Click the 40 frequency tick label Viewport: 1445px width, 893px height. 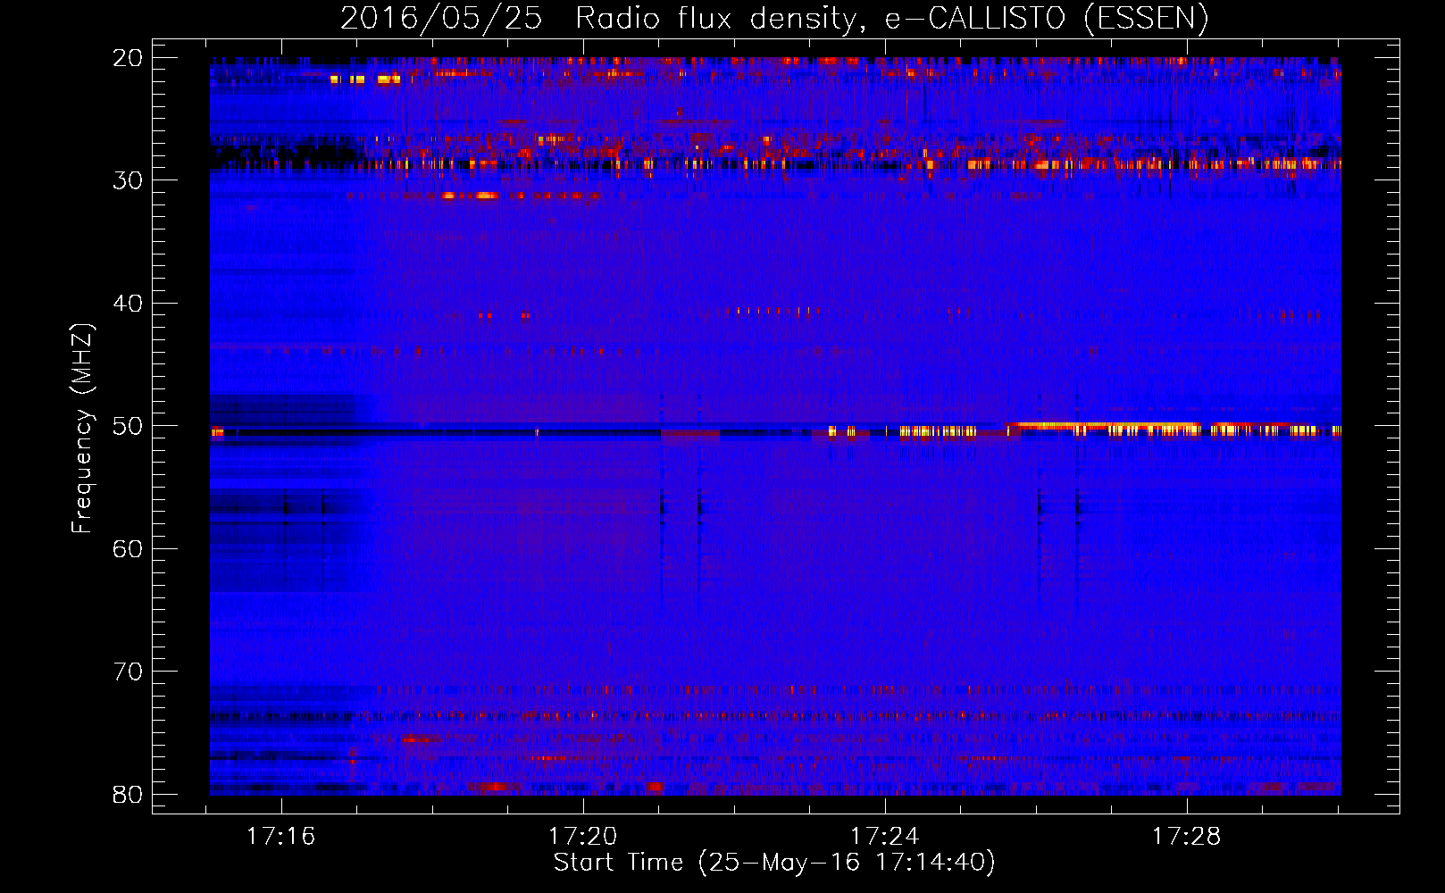[128, 304]
